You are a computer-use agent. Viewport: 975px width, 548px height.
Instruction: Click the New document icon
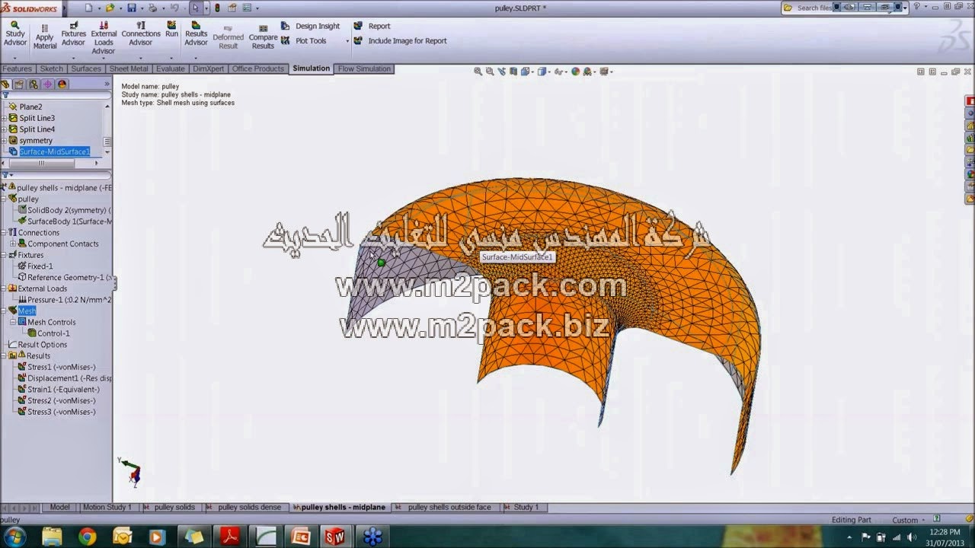coord(89,8)
